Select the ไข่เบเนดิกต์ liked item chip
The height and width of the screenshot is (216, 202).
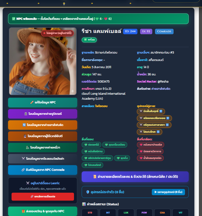click(92, 165)
